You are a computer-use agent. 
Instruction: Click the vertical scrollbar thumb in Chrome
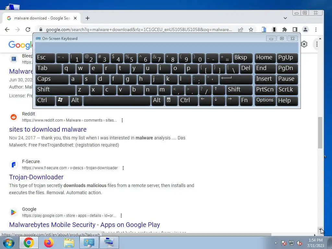[320, 133]
